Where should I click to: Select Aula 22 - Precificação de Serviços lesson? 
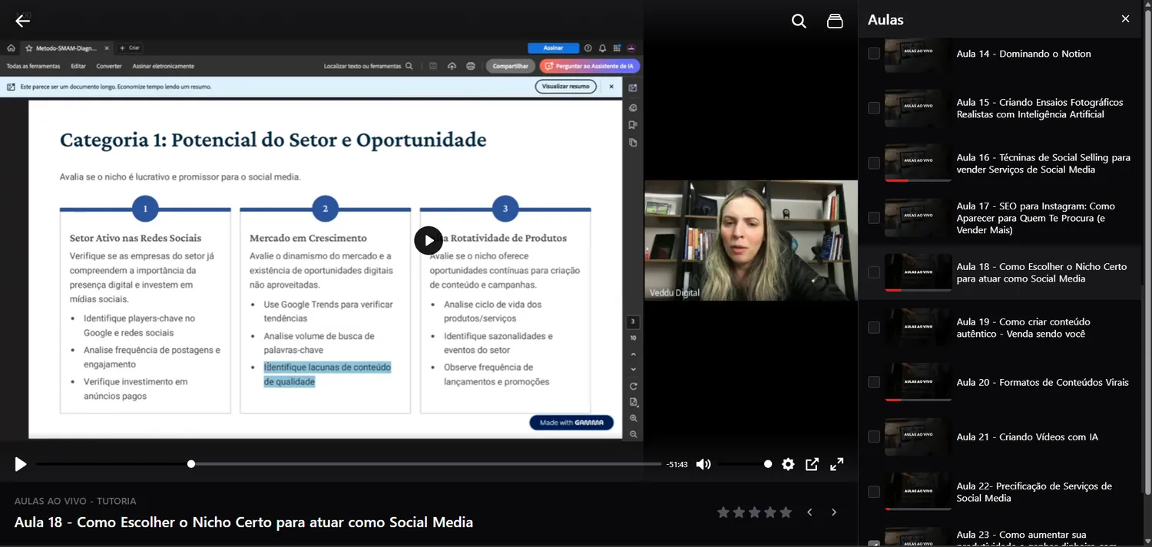click(x=1034, y=492)
